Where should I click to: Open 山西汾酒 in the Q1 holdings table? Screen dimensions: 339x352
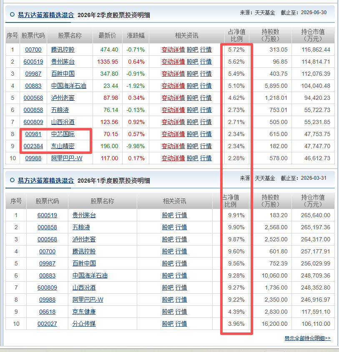(x=84, y=288)
